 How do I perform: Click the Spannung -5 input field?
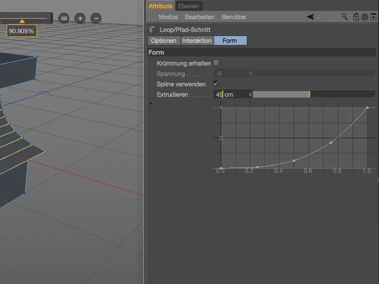231,74
